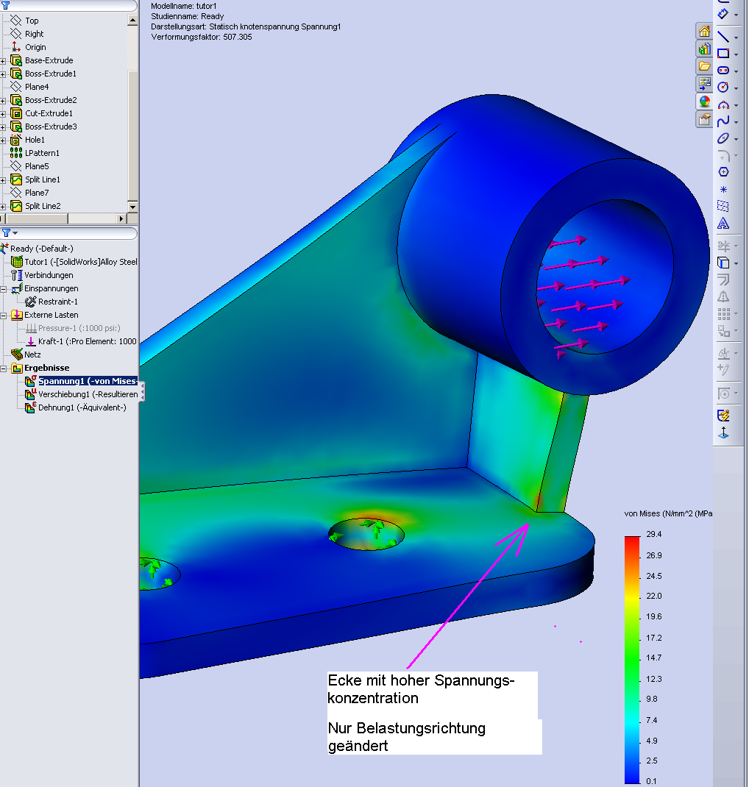749x787 pixels.
Task: Select the sketch Text tool
Action: click(723, 224)
